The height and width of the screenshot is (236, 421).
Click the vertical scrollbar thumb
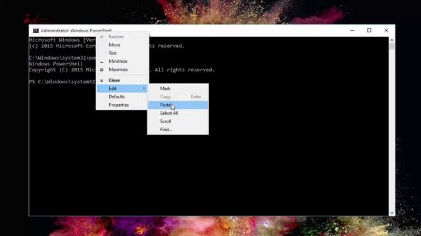[x=392, y=46]
